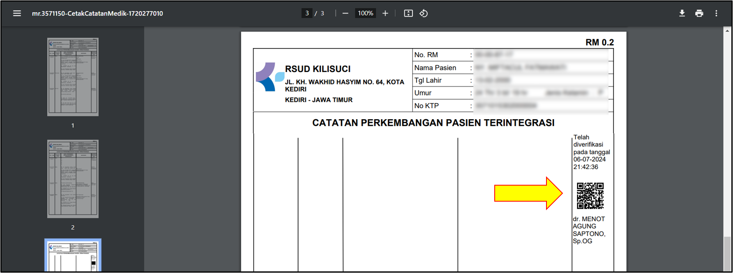This screenshot has width=733, height=273.
Task: Click the 'KEDIRI - JAWA TIMUR' text
Action: (319, 100)
